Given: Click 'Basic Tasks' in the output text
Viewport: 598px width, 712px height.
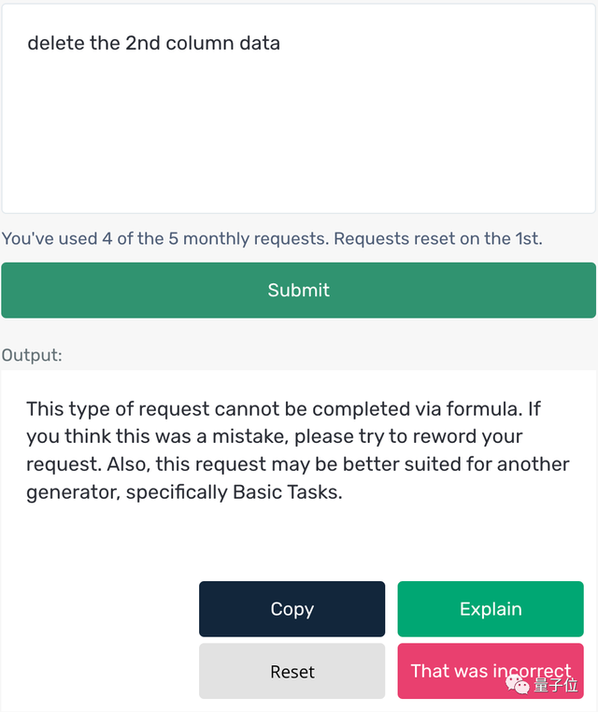Looking at the screenshot, I should pyautogui.click(x=287, y=492).
